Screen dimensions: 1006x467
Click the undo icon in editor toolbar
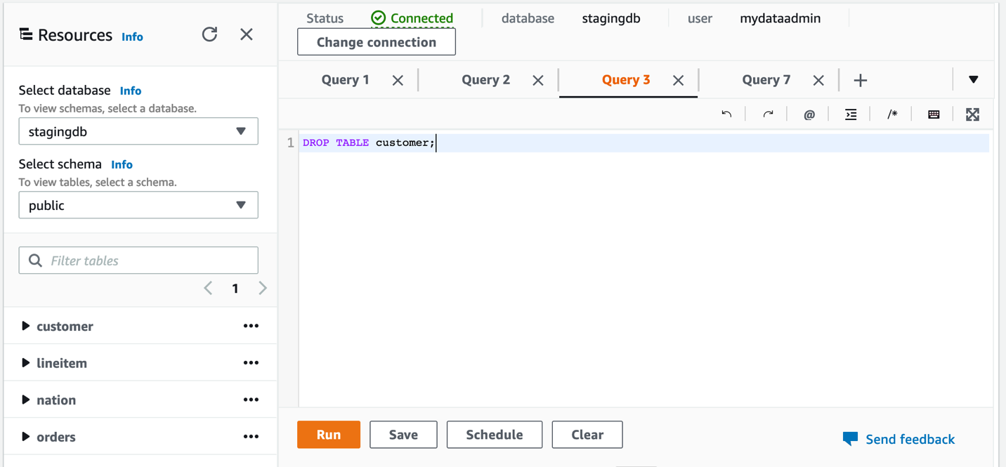tap(726, 114)
